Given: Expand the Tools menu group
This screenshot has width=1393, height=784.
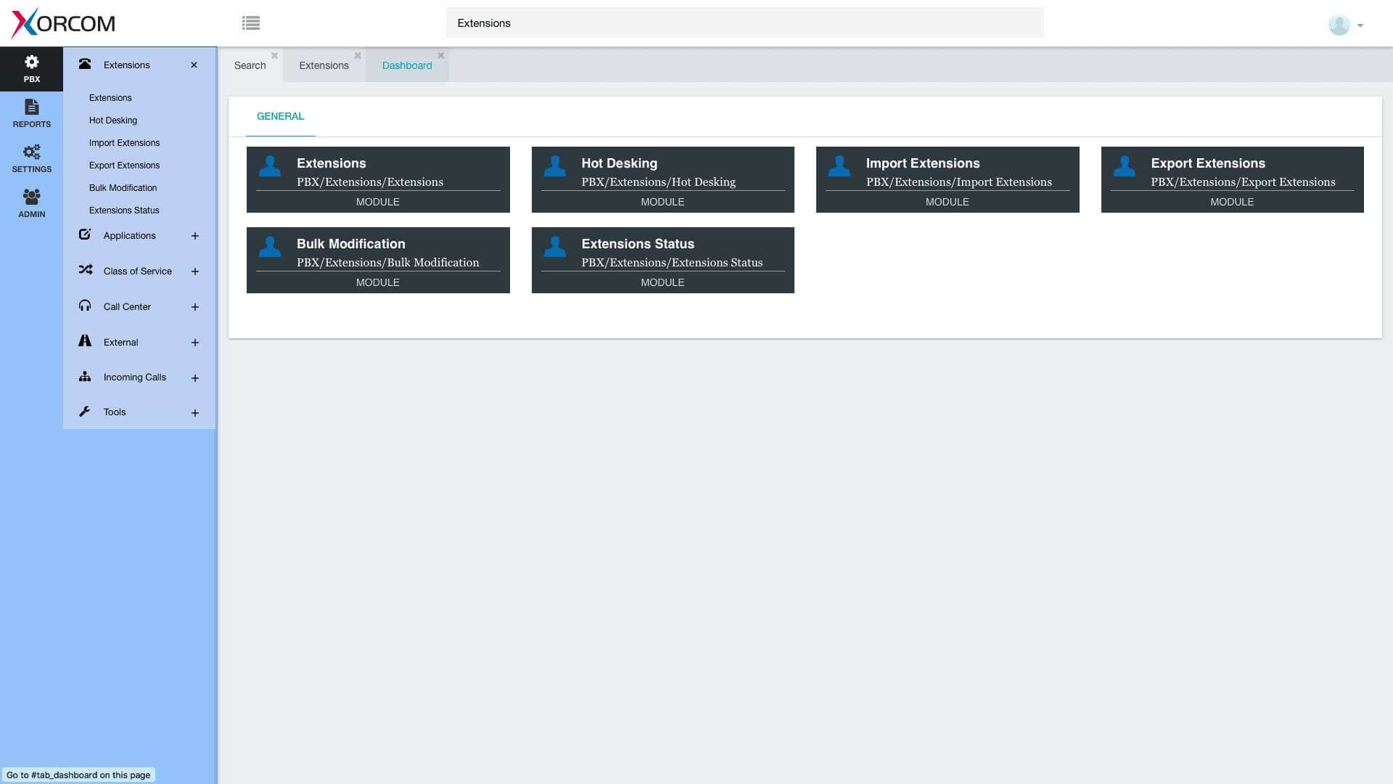Looking at the screenshot, I should point(194,413).
